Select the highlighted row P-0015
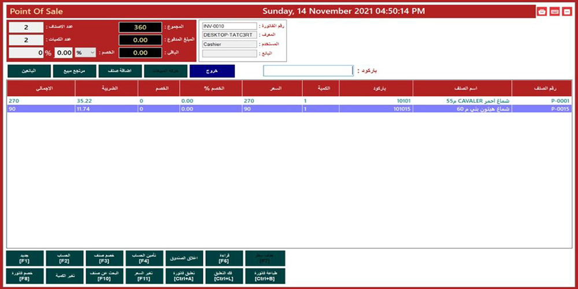 [289, 109]
